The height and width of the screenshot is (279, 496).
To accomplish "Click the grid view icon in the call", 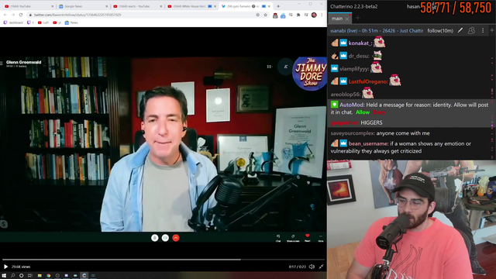I will click(x=269, y=67).
